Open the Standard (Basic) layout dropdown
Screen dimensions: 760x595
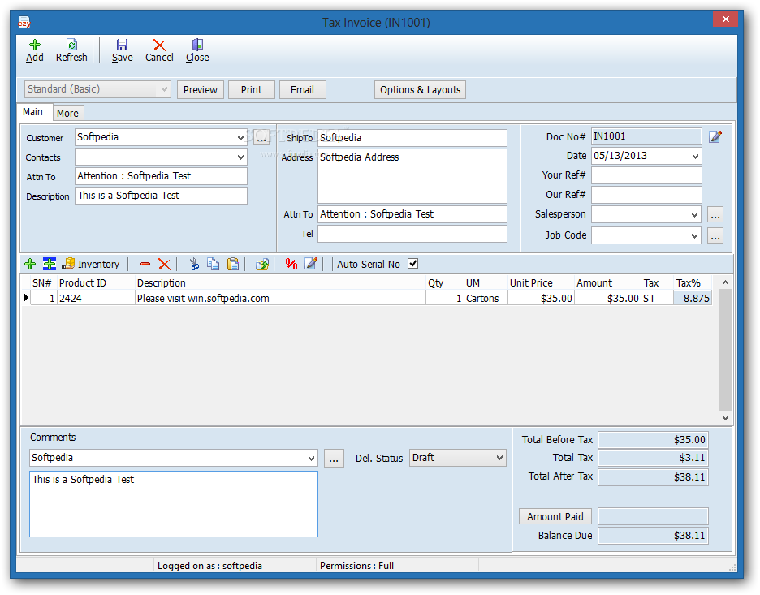(164, 89)
